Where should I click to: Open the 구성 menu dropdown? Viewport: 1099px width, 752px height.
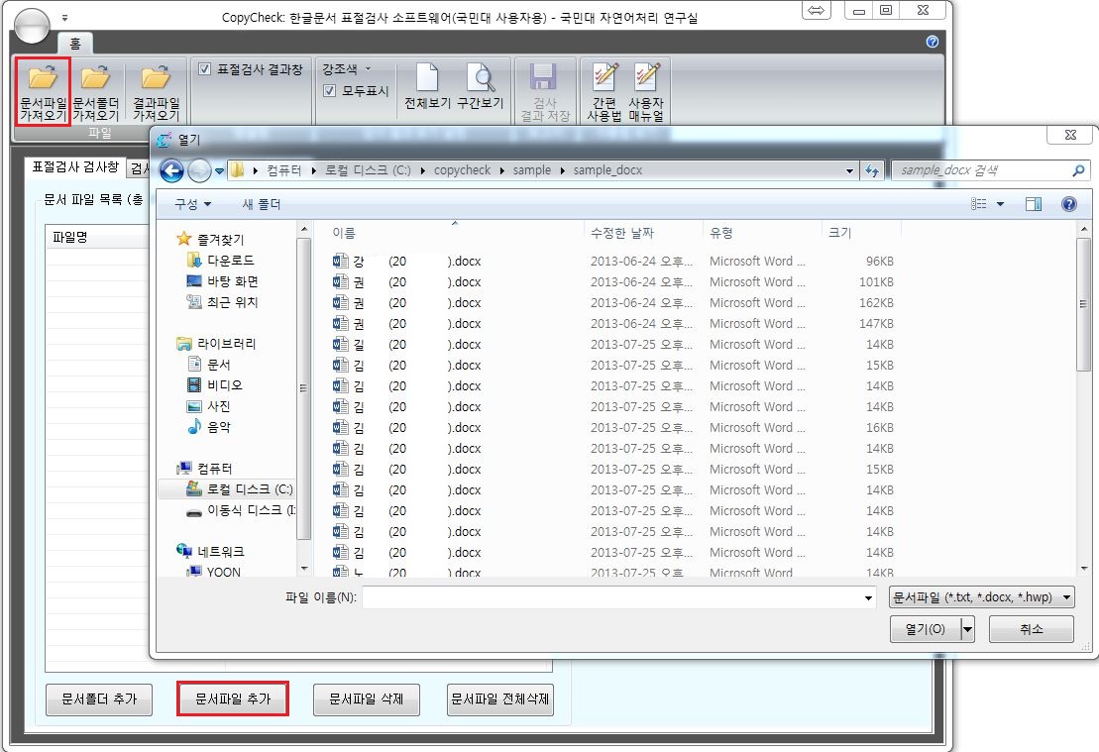coord(192,204)
